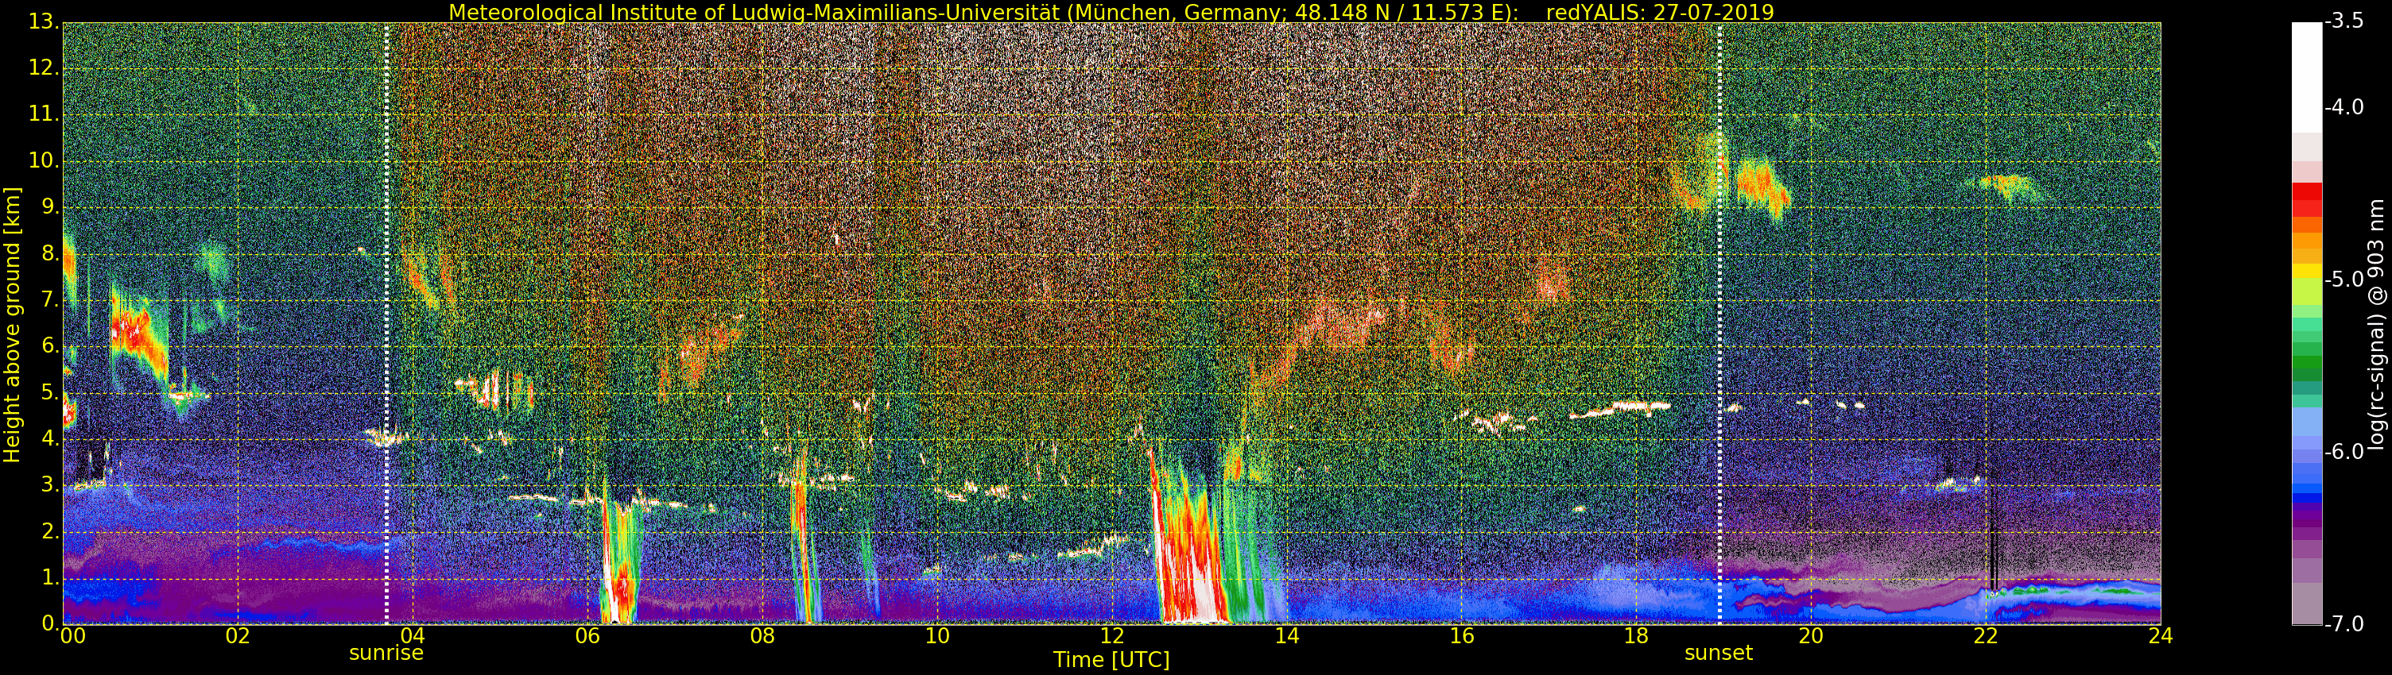Click the '0.' height axis tick label
2392x675 pixels.
pos(50,623)
